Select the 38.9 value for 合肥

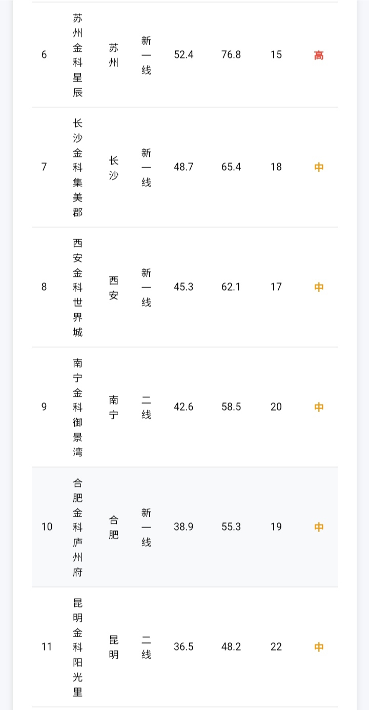[183, 527]
